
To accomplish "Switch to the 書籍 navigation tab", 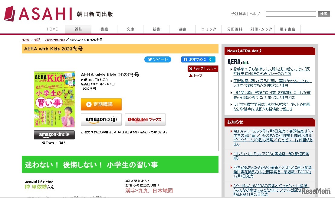I will tap(104, 29).
